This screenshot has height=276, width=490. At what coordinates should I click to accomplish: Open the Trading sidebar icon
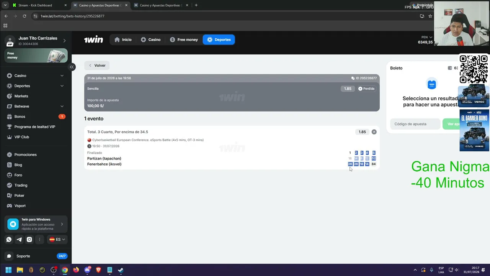[x=10, y=186]
